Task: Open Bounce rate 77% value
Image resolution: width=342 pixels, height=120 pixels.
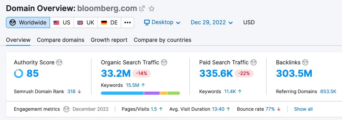Action: (270, 109)
